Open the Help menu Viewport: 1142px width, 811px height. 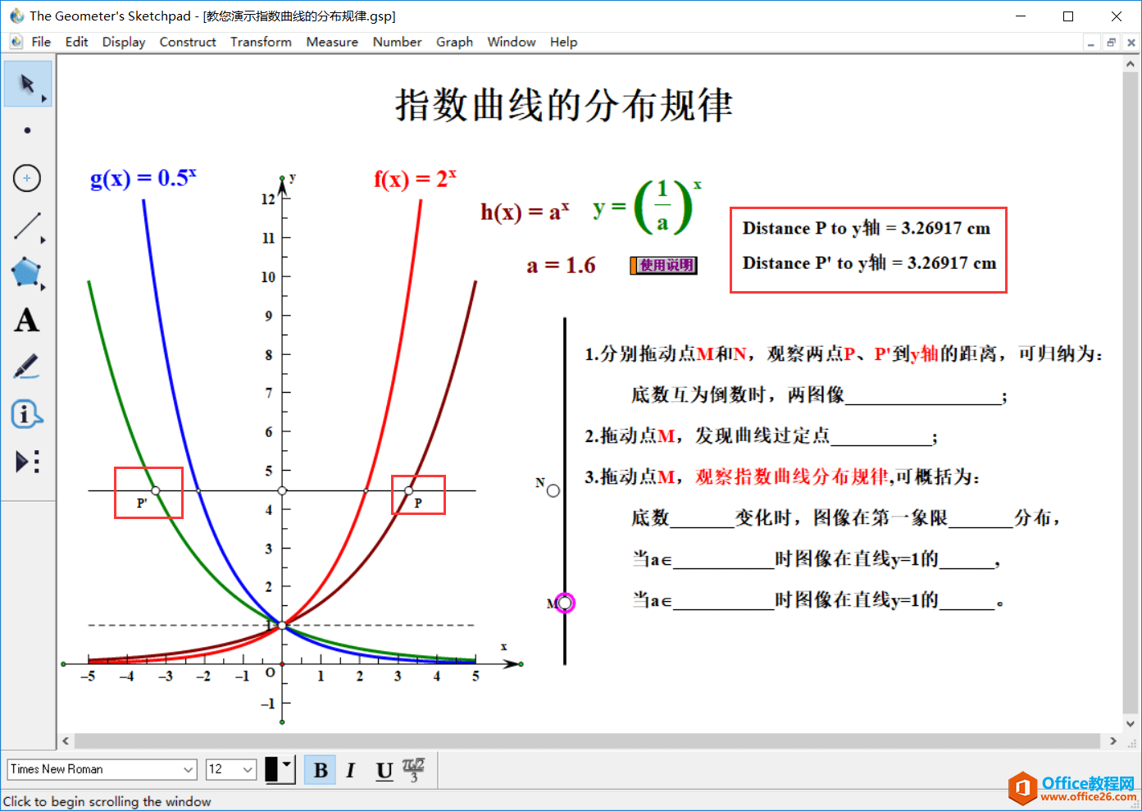click(563, 42)
